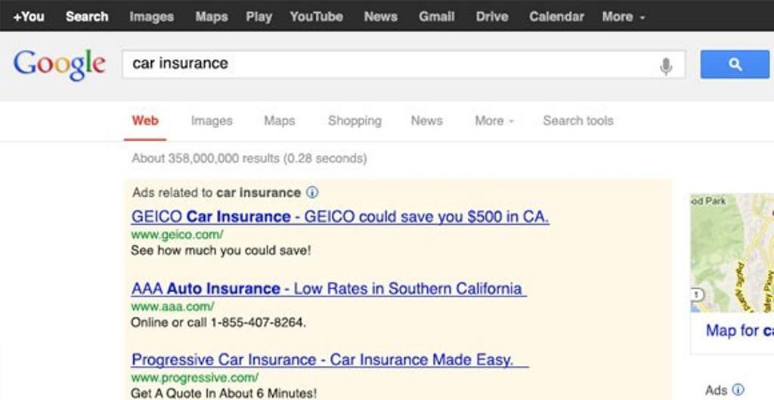Click the car insurance search input field

click(390, 65)
